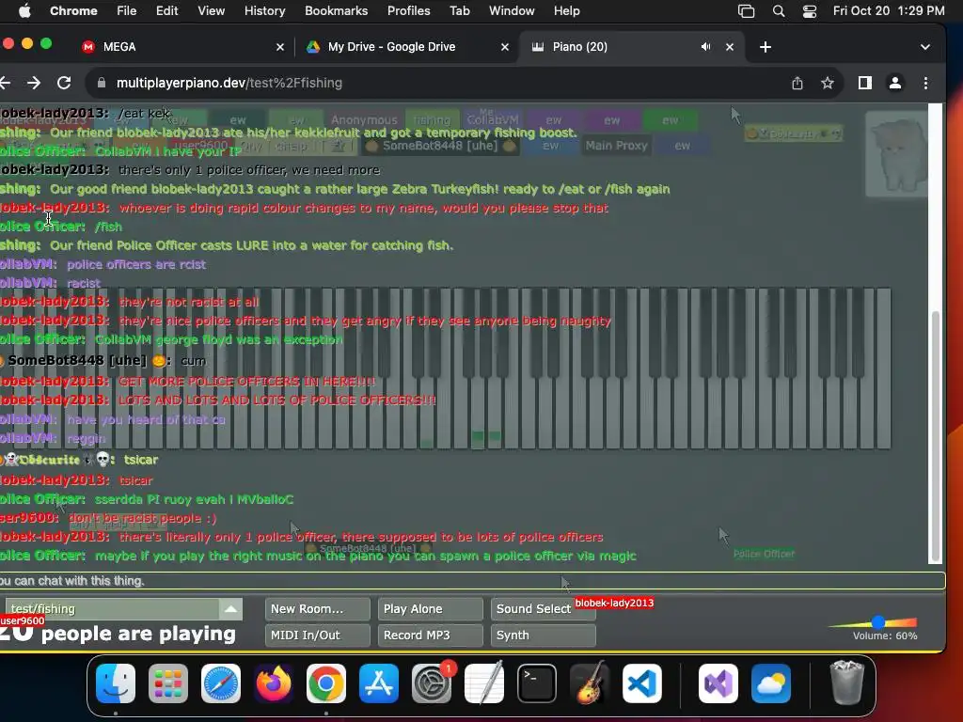This screenshot has height=722, width=963.
Task: Open the Weather app in the dock
Action: pyautogui.click(x=771, y=683)
